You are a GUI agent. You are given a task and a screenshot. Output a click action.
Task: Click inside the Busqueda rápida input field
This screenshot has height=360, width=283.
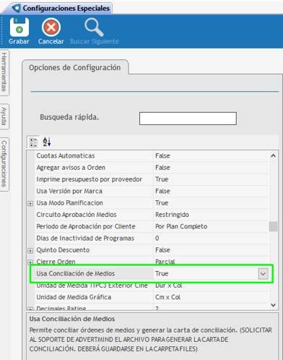[188, 119]
